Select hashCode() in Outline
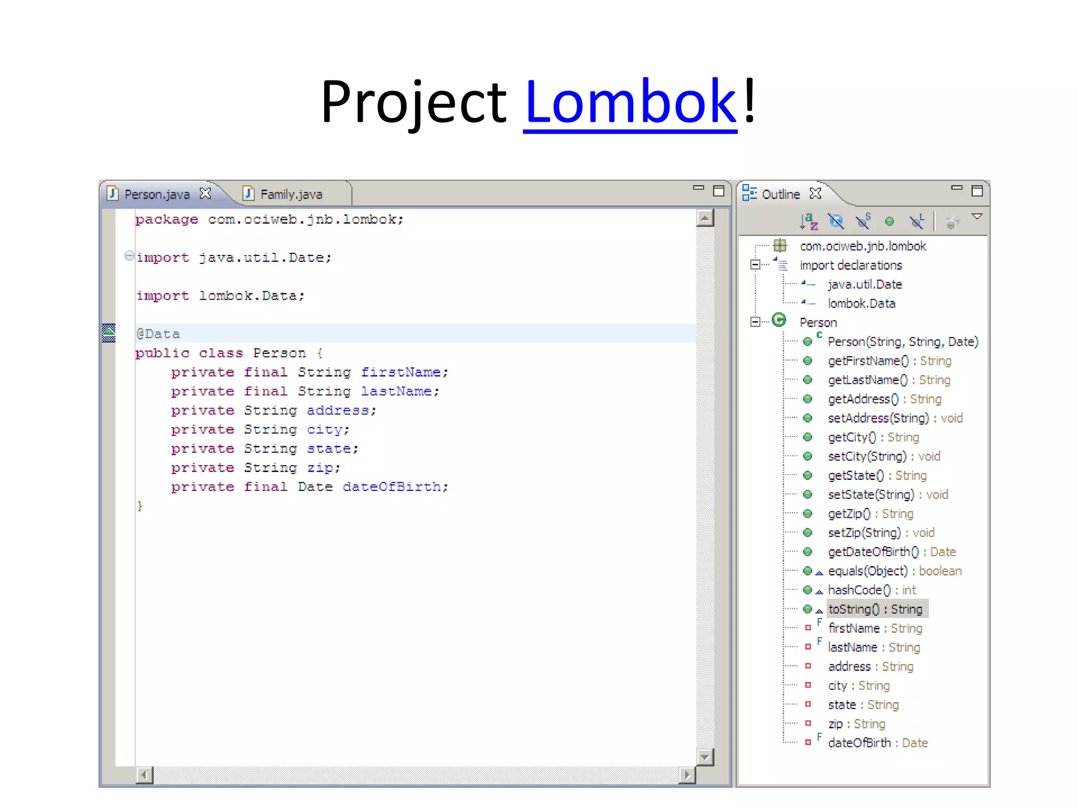Image resolution: width=1078 pixels, height=809 pixels. (x=872, y=590)
